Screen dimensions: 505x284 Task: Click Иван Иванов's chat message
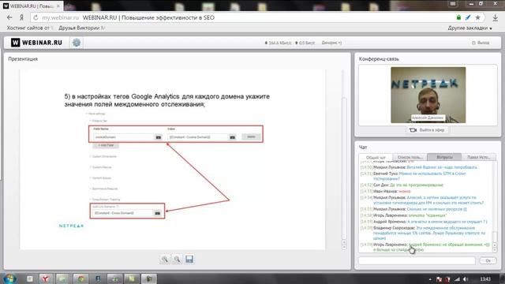tap(386, 191)
